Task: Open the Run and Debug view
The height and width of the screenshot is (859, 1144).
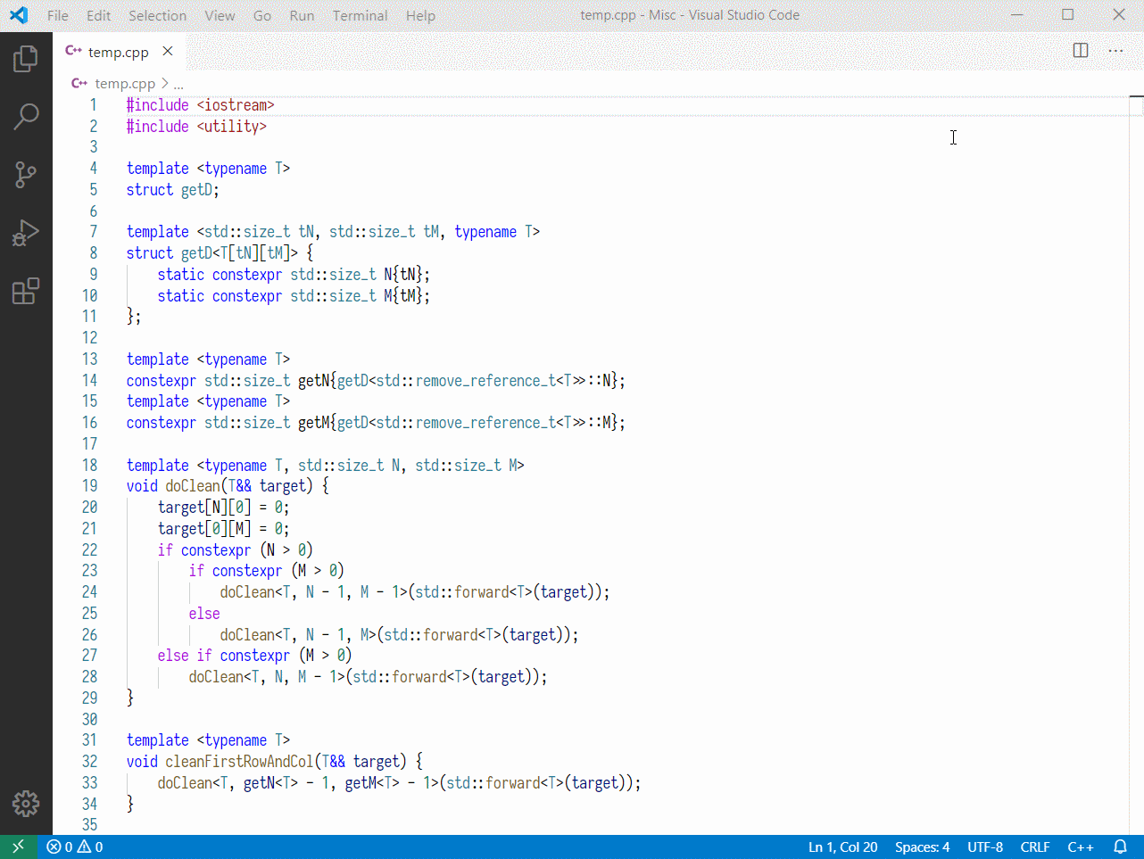Action: [26, 232]
